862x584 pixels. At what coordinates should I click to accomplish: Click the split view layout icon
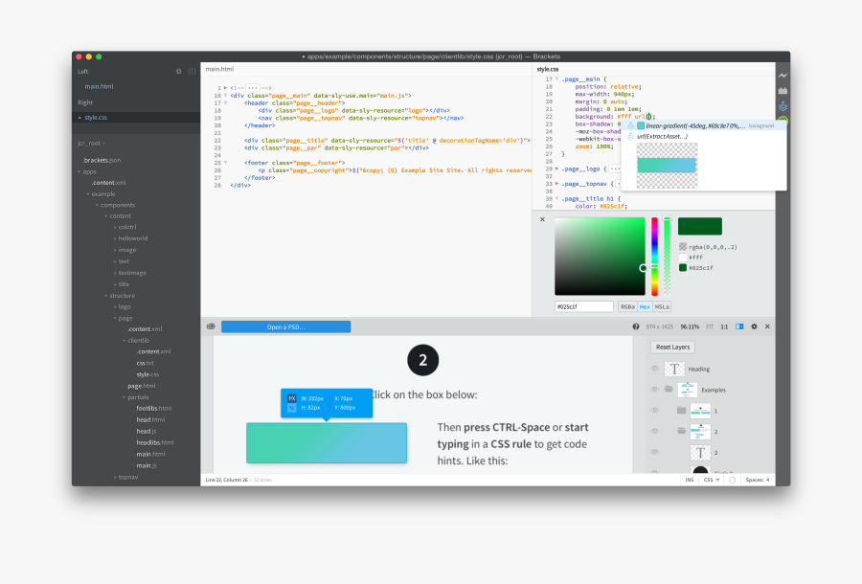click(x=192, y=71)
